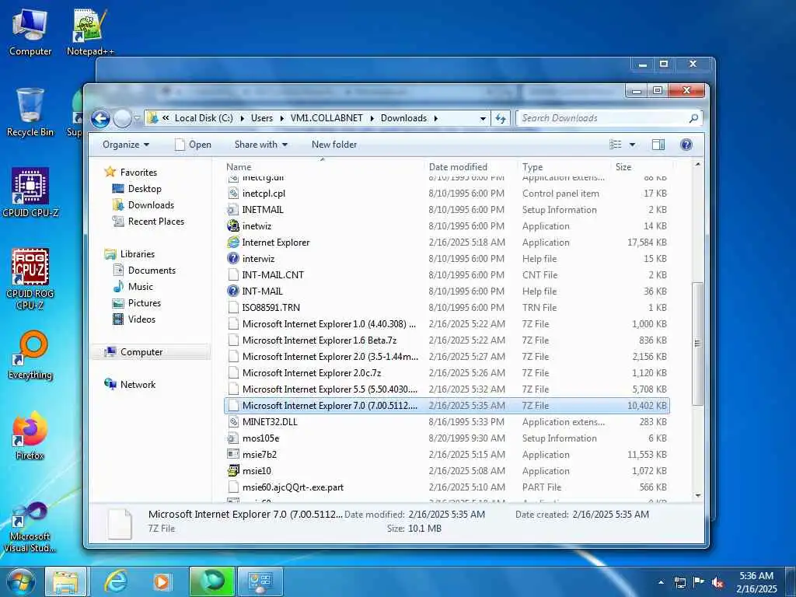Click Users in the address breadcrumb
The image size is (796, 597).
click(x=262, y=118)
